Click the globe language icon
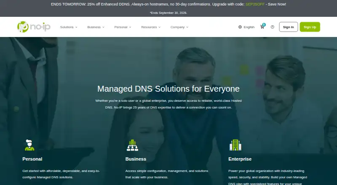The width and height of the screenshot is (337, 185). point(240,27)
